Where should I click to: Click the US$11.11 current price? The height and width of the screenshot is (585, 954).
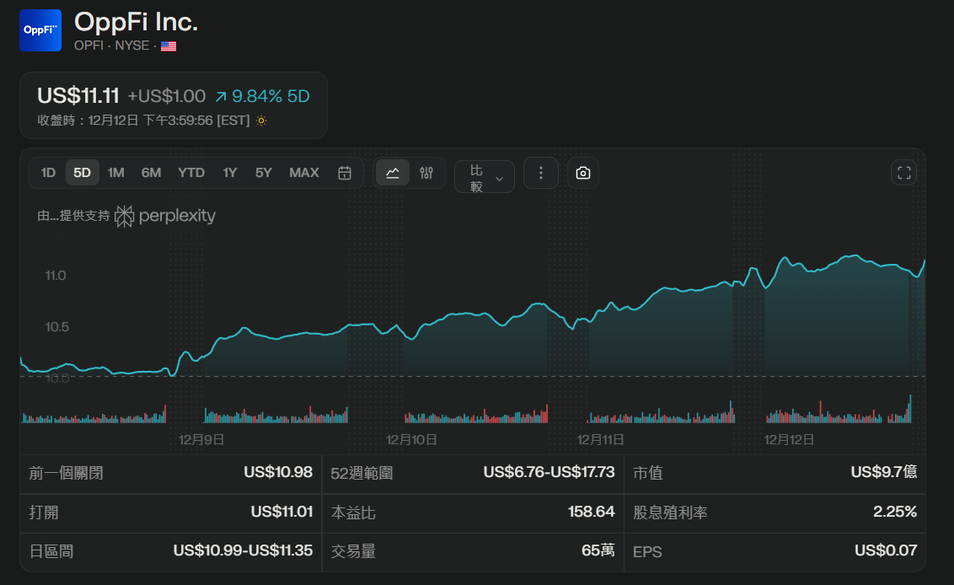click(78, 95)
